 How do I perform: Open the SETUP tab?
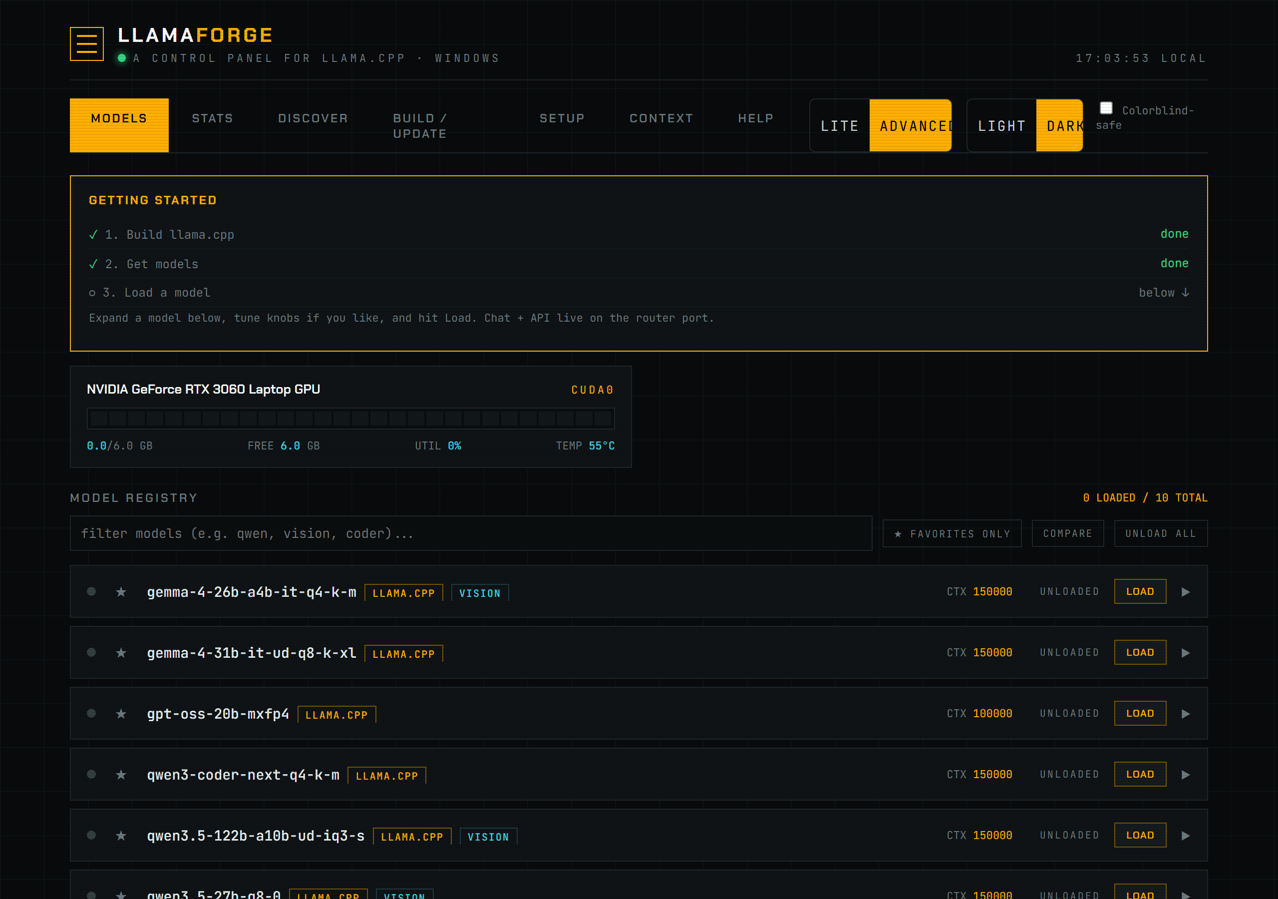click(x=562, y=118)
